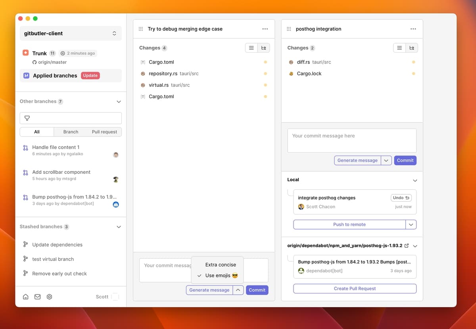Undo the integrate posthog changes commit

coord(401,198)
